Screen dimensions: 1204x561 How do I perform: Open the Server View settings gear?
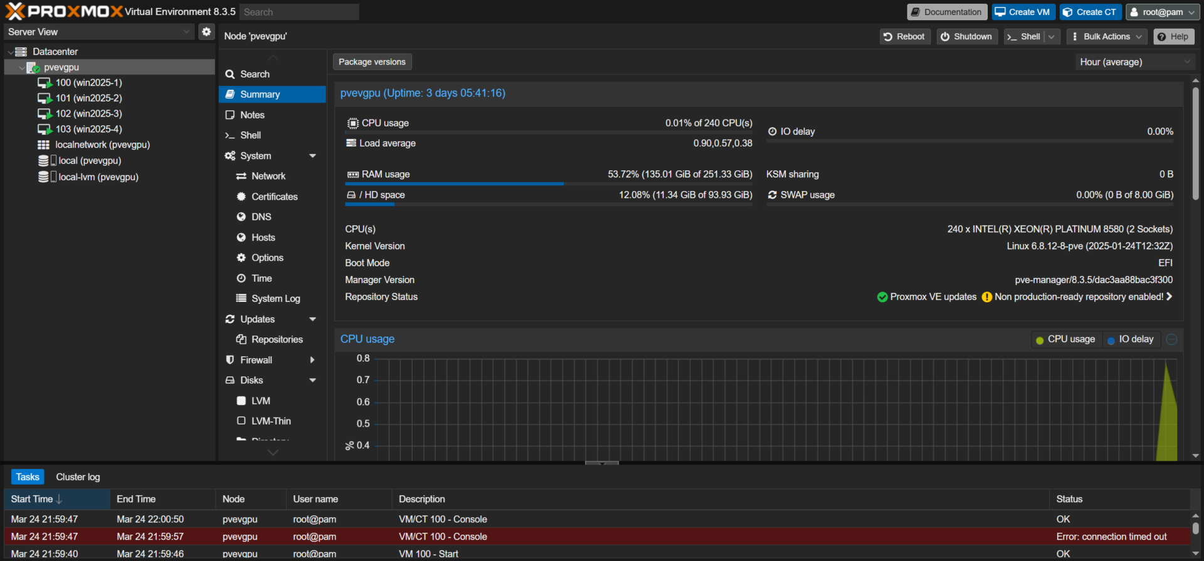[x=206, y=31]
